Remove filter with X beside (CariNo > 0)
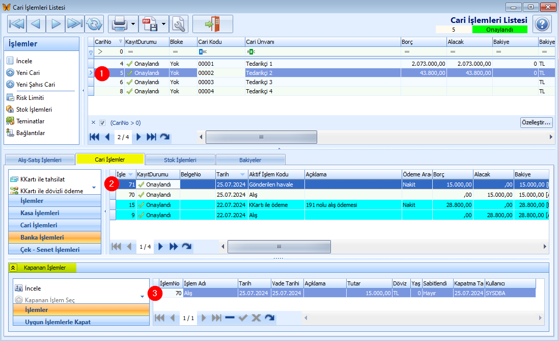 tap(93, 122)
